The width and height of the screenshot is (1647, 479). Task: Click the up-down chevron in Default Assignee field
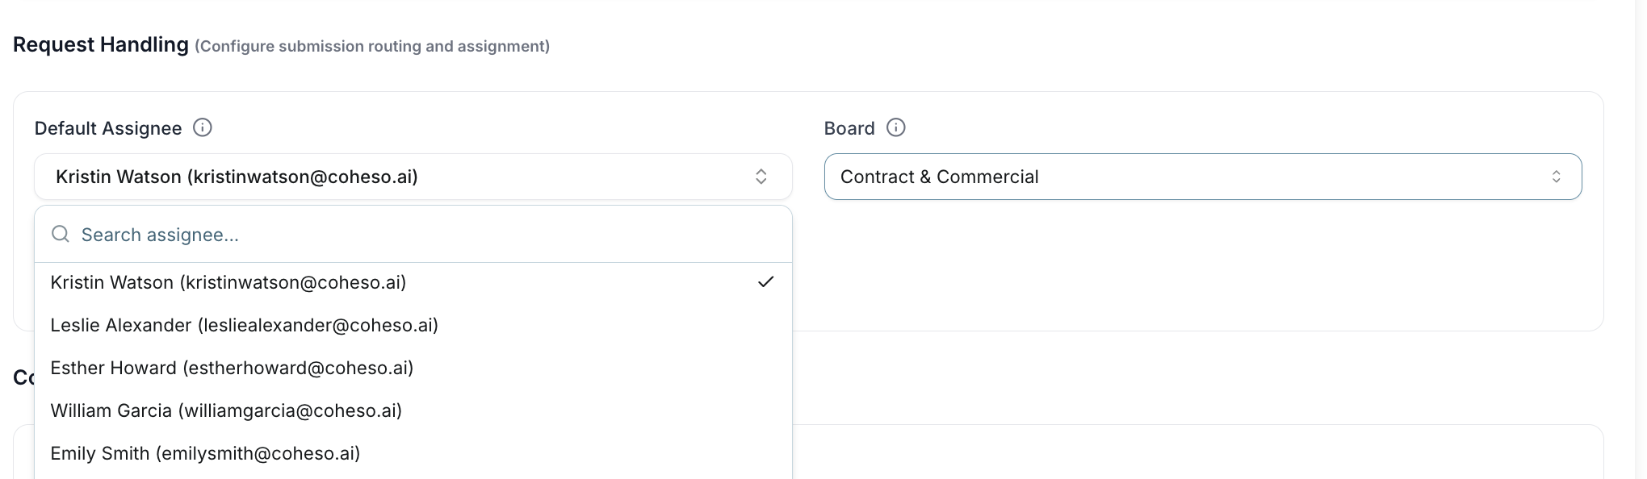point(761,177)
